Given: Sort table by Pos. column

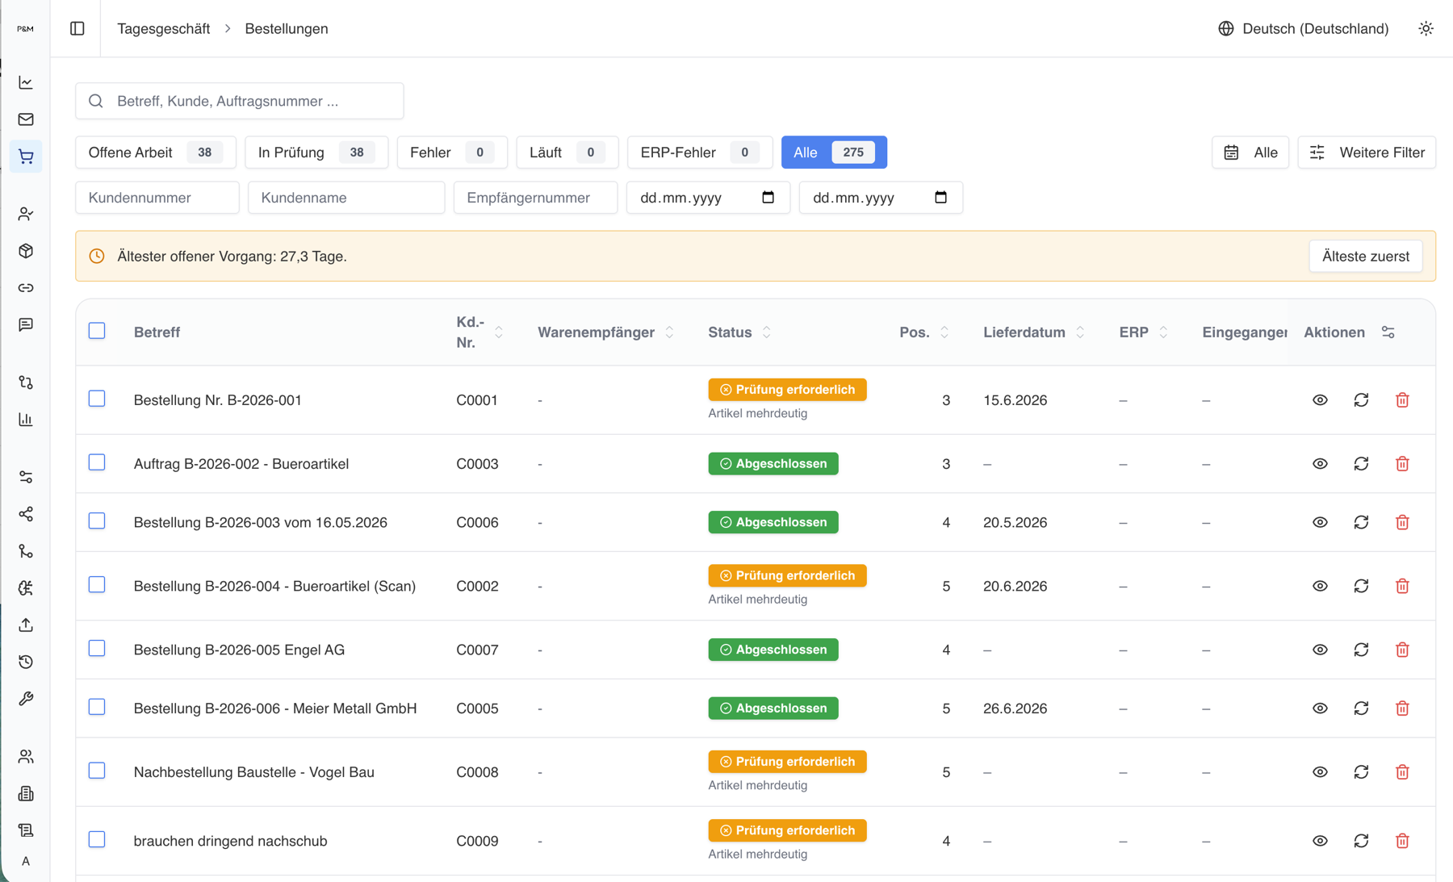Looking at the screenshot, I should pyautogui.click(x=923, y=332).
